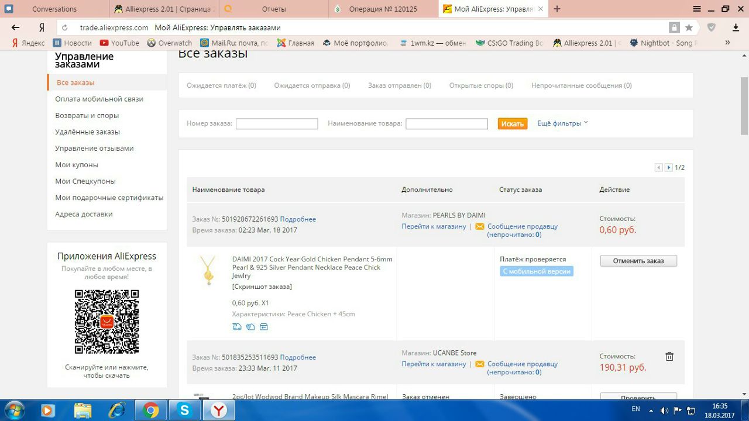Go to previous orders page arrow
Screen dimensions: 749x421
(659, 168)
